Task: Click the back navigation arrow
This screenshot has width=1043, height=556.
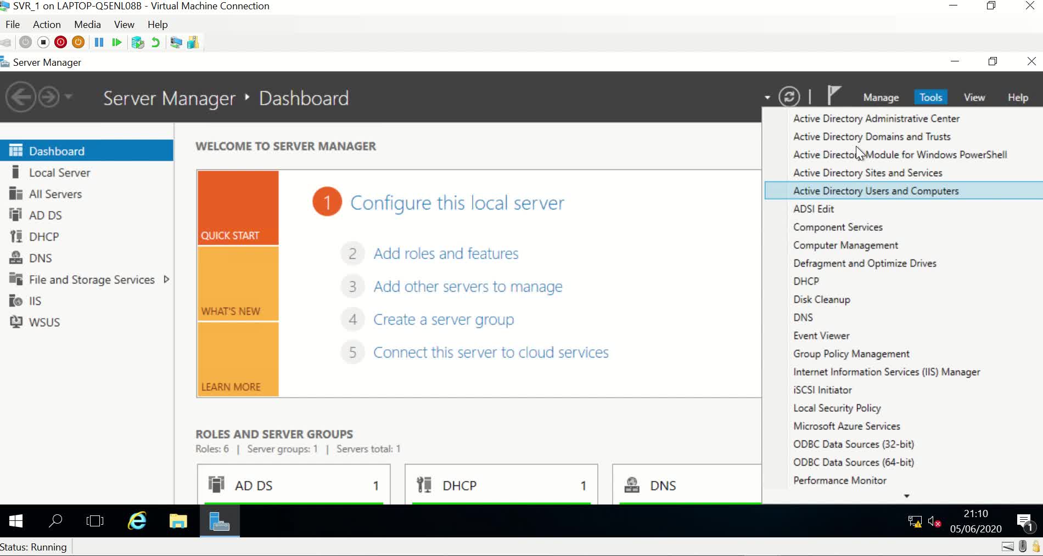Action: [x=20, y=98]
